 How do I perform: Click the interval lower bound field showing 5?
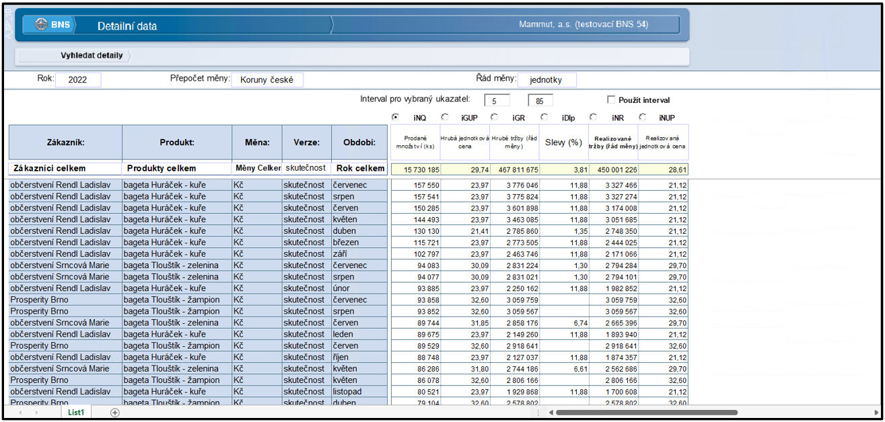pos(496,101)
